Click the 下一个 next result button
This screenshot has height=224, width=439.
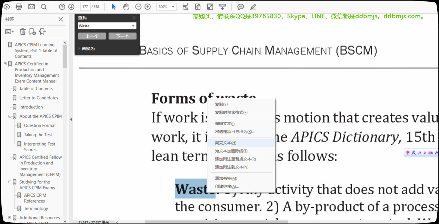[x=122, y=36]
